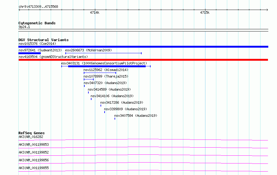This screenshot has height=175, width=277.
Task: Open transcript AK3|NM_001199856 label
Action: (34, 160)
